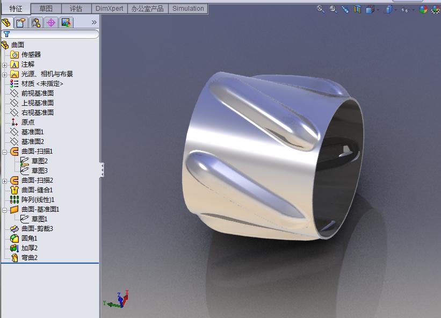Click the 曲面-剪裁3 trim surface icon
The image size is (441, 318).
click(14, 229)
